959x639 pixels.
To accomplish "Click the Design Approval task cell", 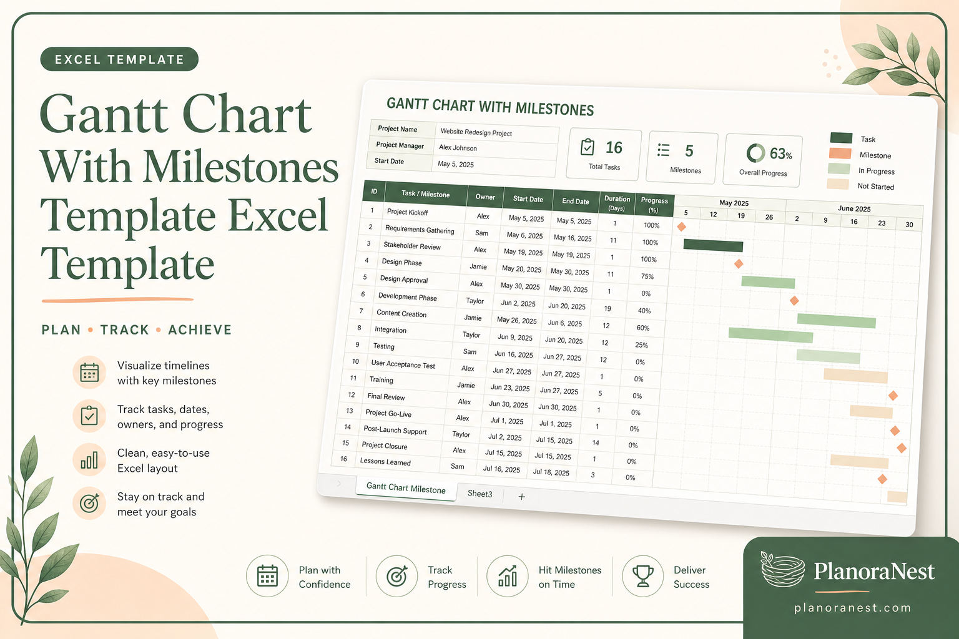I will coord(416,280).
